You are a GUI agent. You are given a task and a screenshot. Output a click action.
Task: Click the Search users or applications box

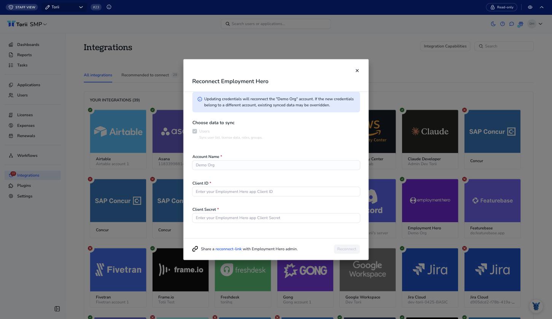[276, 24]
